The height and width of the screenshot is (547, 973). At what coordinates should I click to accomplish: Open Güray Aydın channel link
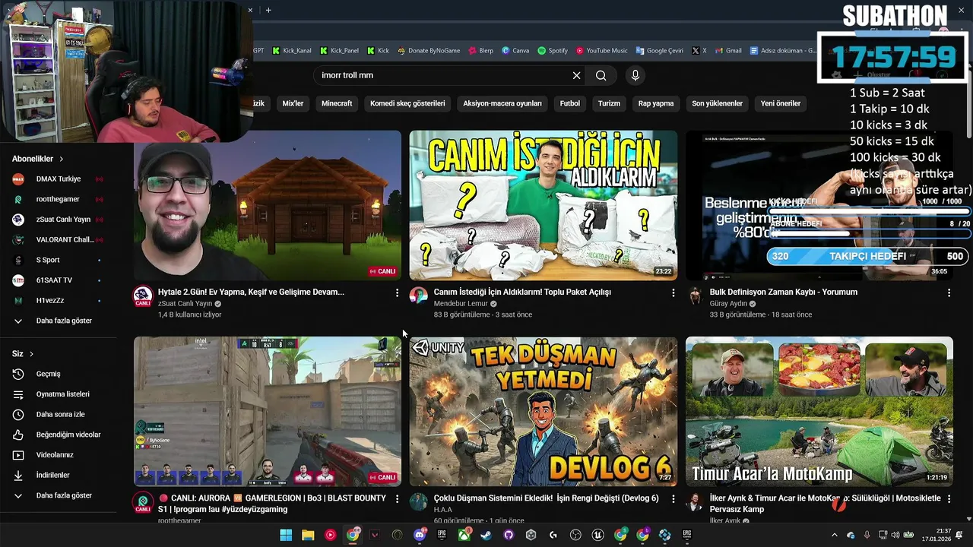728,304
